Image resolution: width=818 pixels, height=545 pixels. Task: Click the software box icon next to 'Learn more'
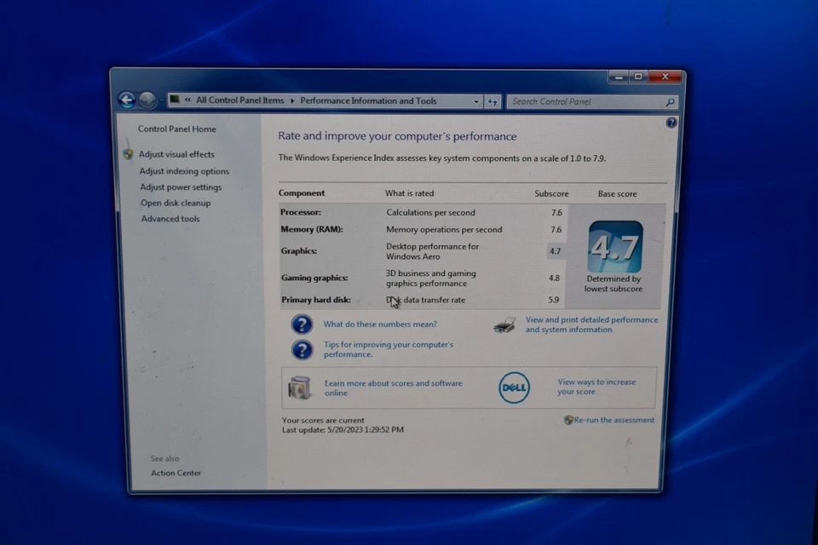(299, 387)
